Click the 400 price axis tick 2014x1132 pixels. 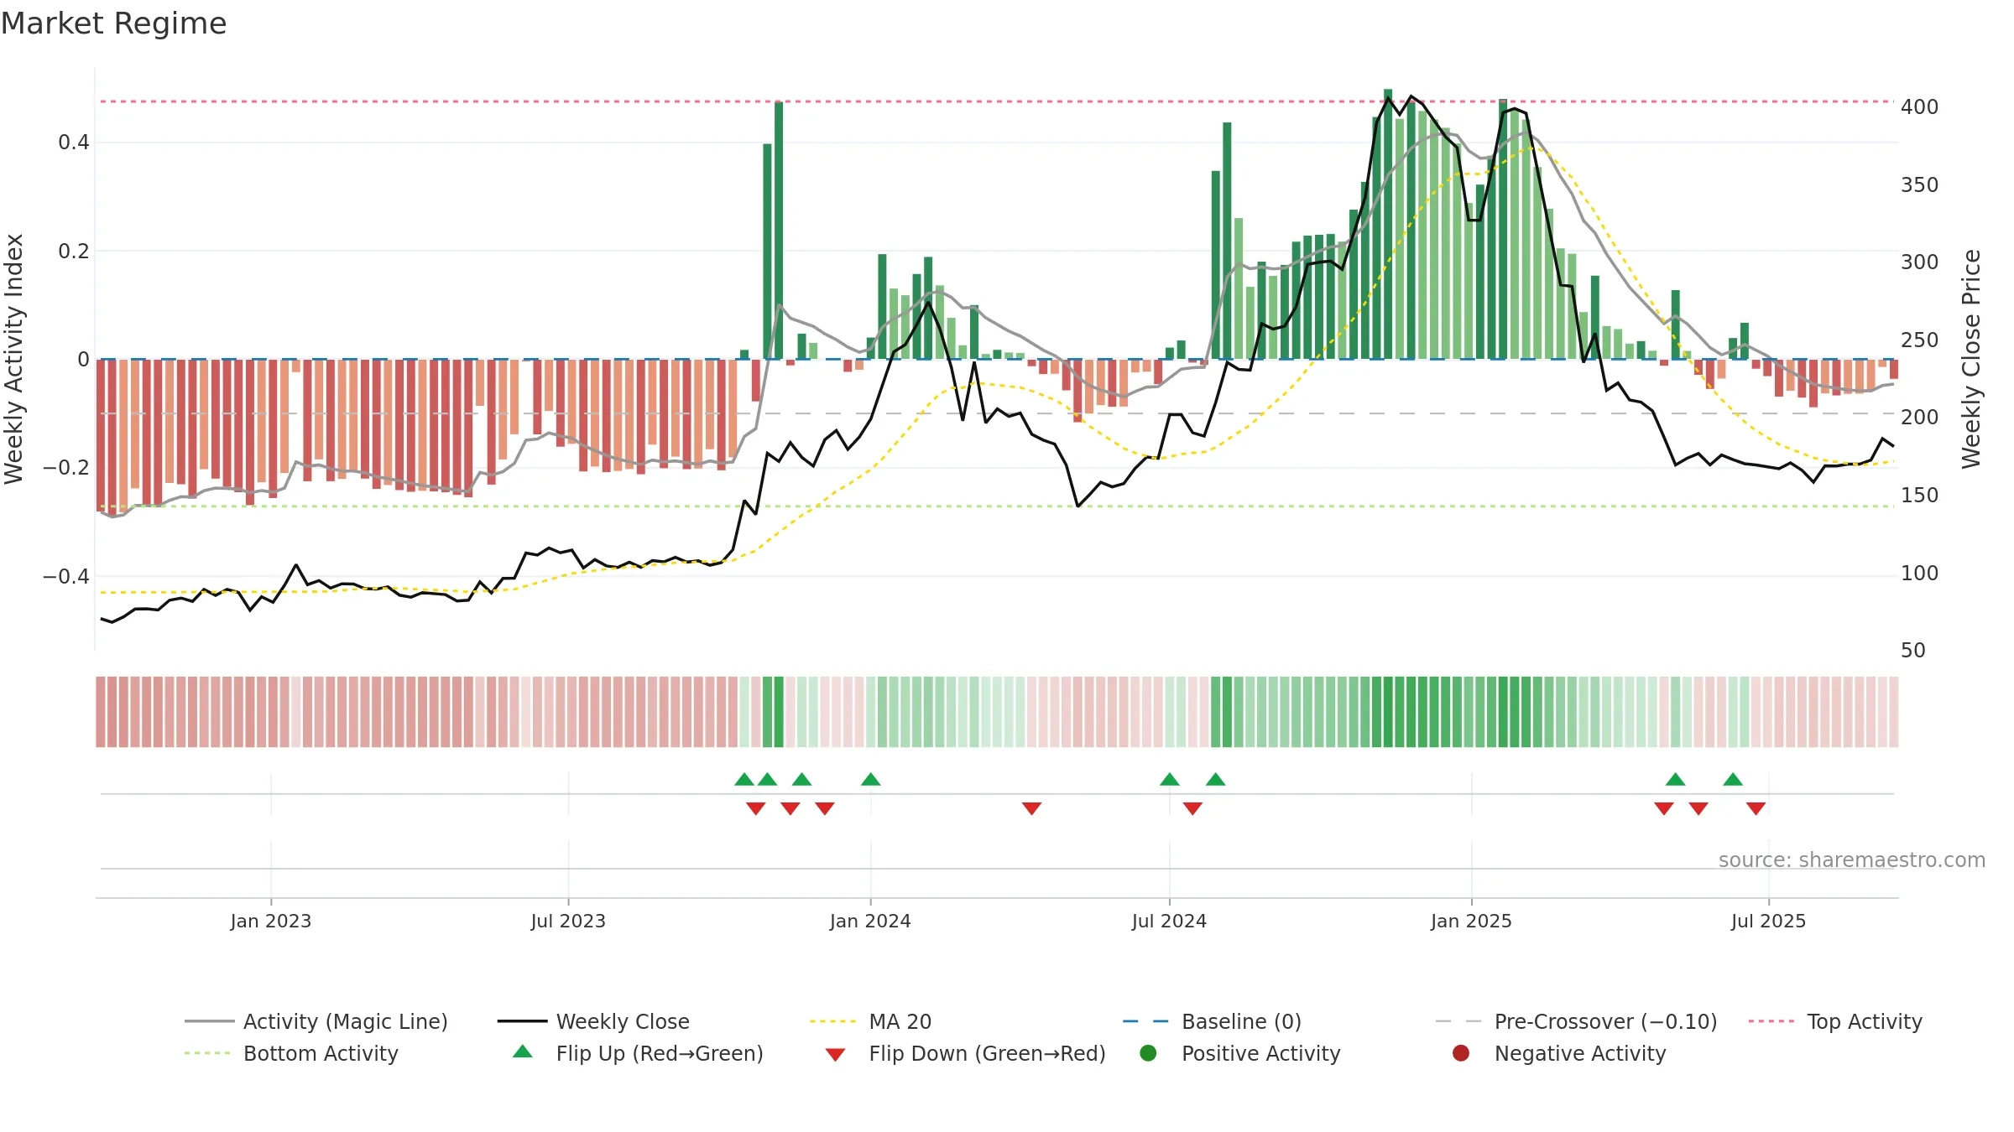1920,107
